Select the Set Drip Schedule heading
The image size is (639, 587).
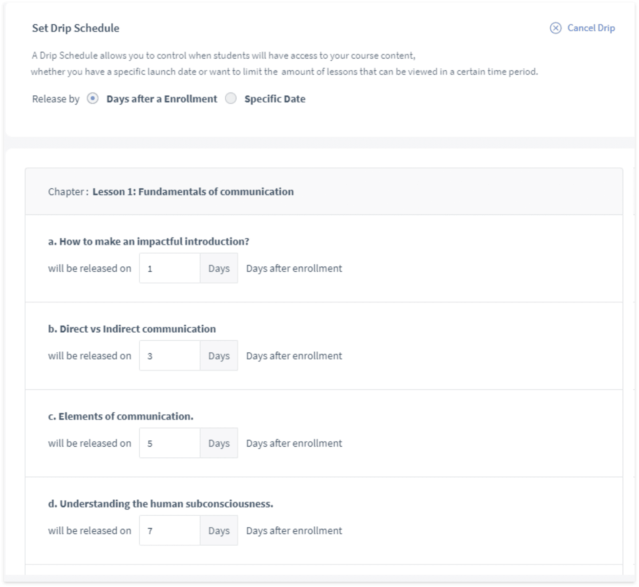point(75,28)
